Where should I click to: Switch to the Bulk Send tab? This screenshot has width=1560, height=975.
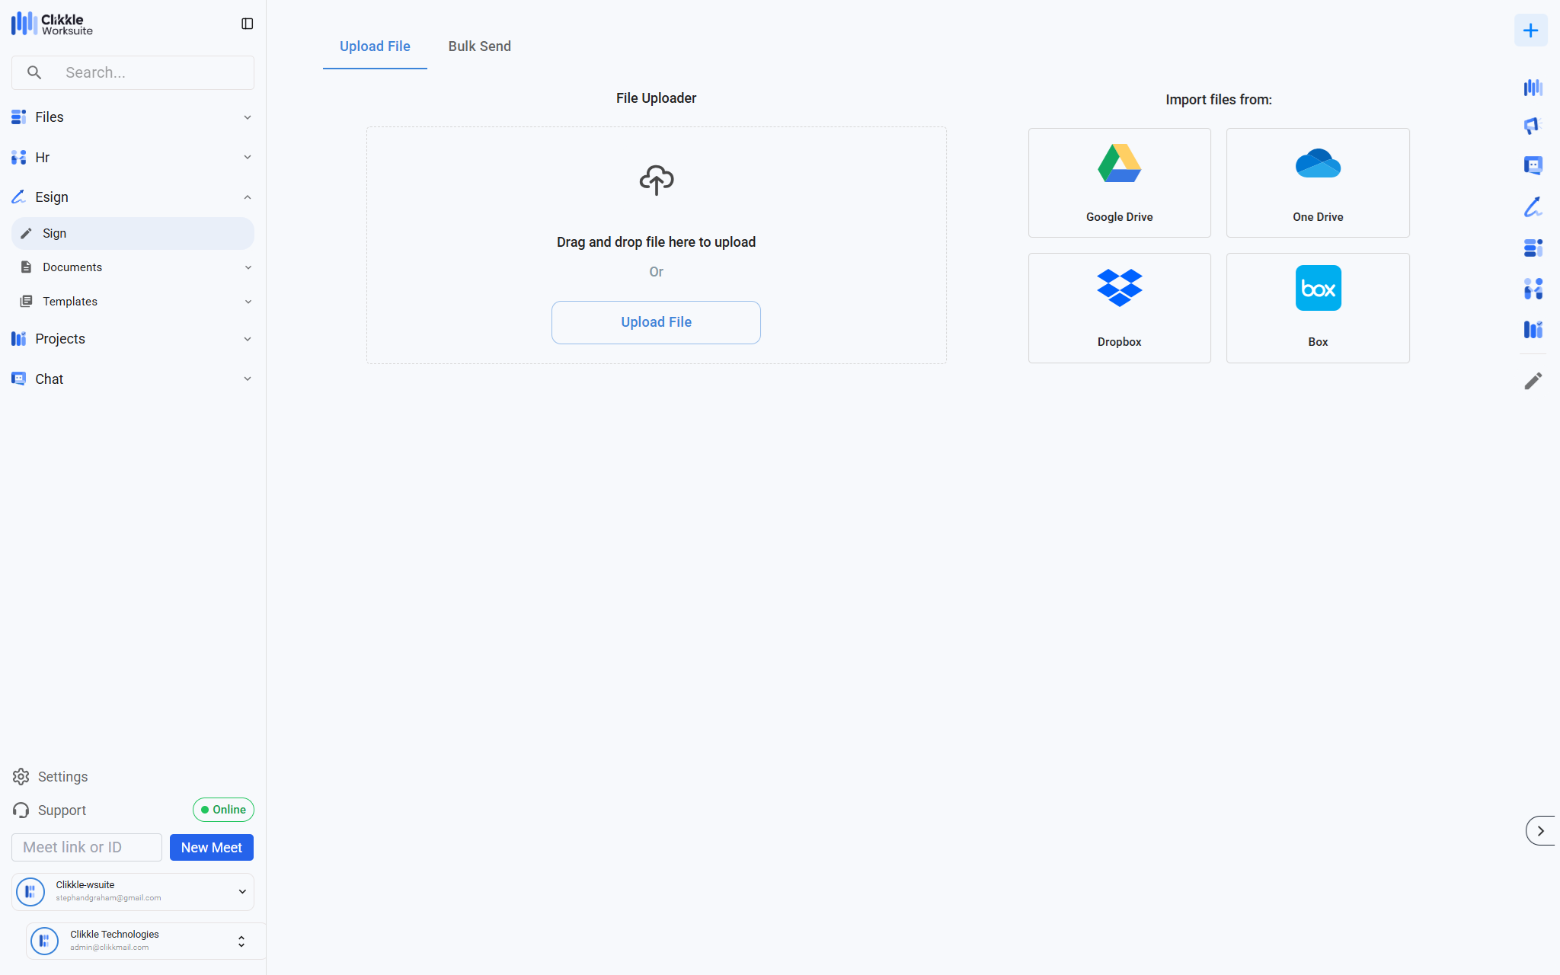tap(479, 46)
